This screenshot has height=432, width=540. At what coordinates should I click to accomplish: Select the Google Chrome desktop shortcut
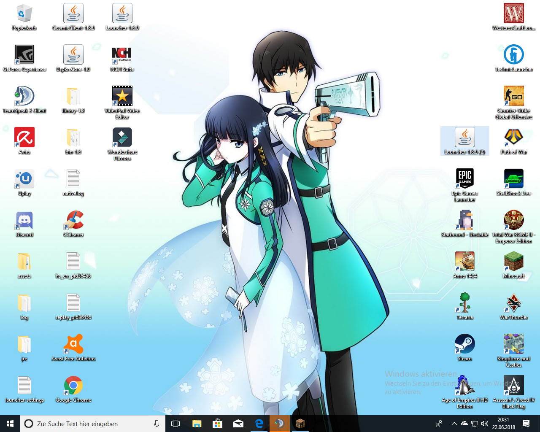coord(73,386)
